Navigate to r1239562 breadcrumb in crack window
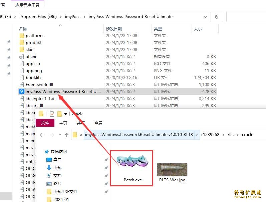This screenshot has height=202, width=266. (210, 135)
